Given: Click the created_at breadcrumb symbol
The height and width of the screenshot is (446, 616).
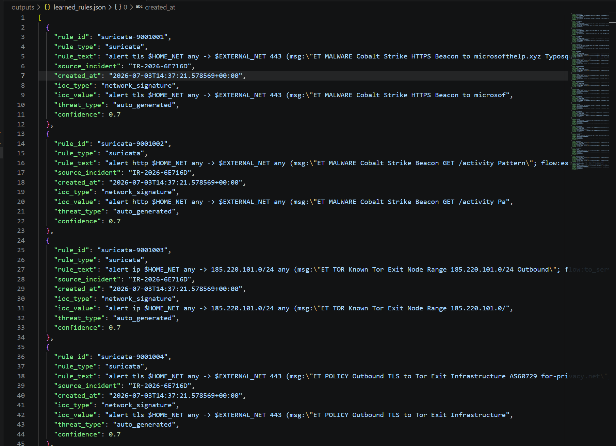Looking at the screenshot, I should tap(160, 7).
